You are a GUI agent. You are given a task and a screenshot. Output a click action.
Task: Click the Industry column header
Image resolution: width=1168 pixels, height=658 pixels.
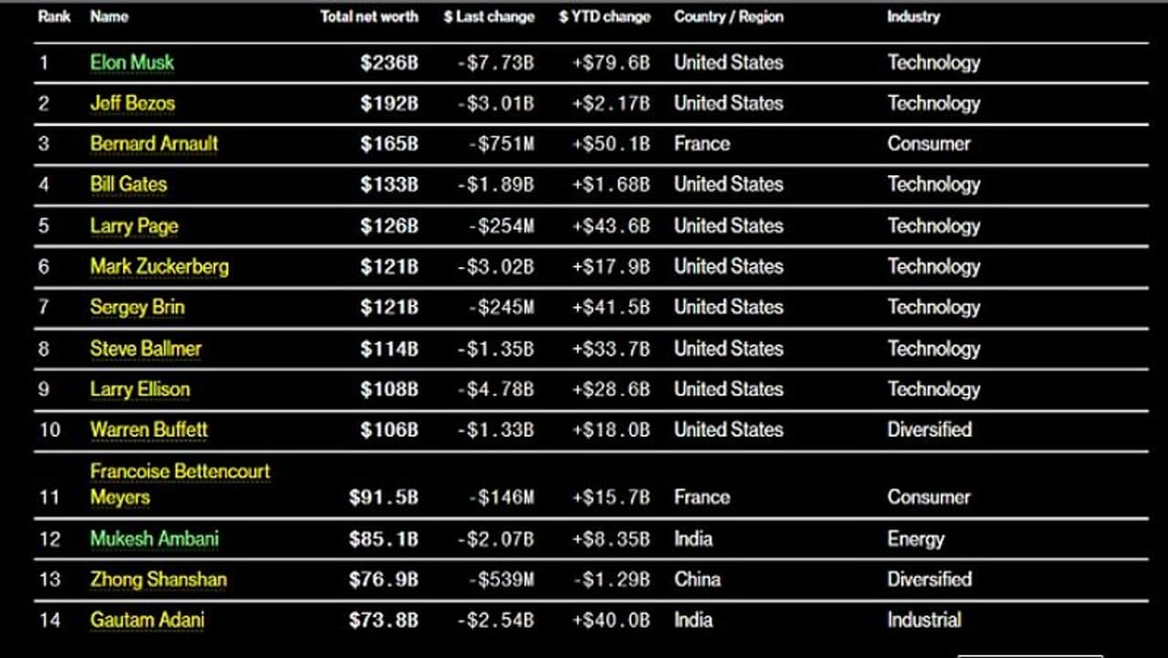[x=912, y=16]
